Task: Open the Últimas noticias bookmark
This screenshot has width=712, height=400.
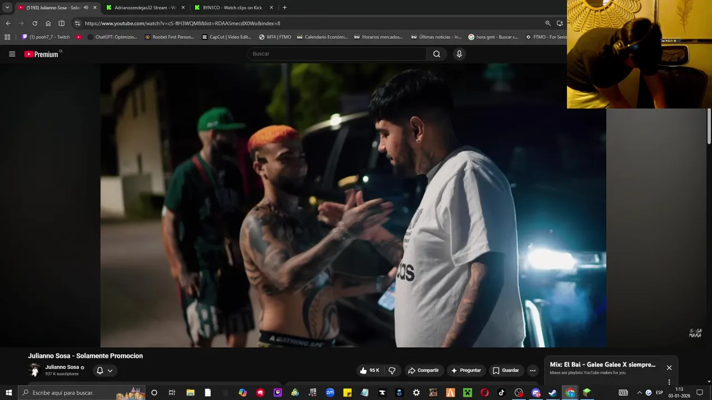Action: pyautogui.click(x=436, y=37)
